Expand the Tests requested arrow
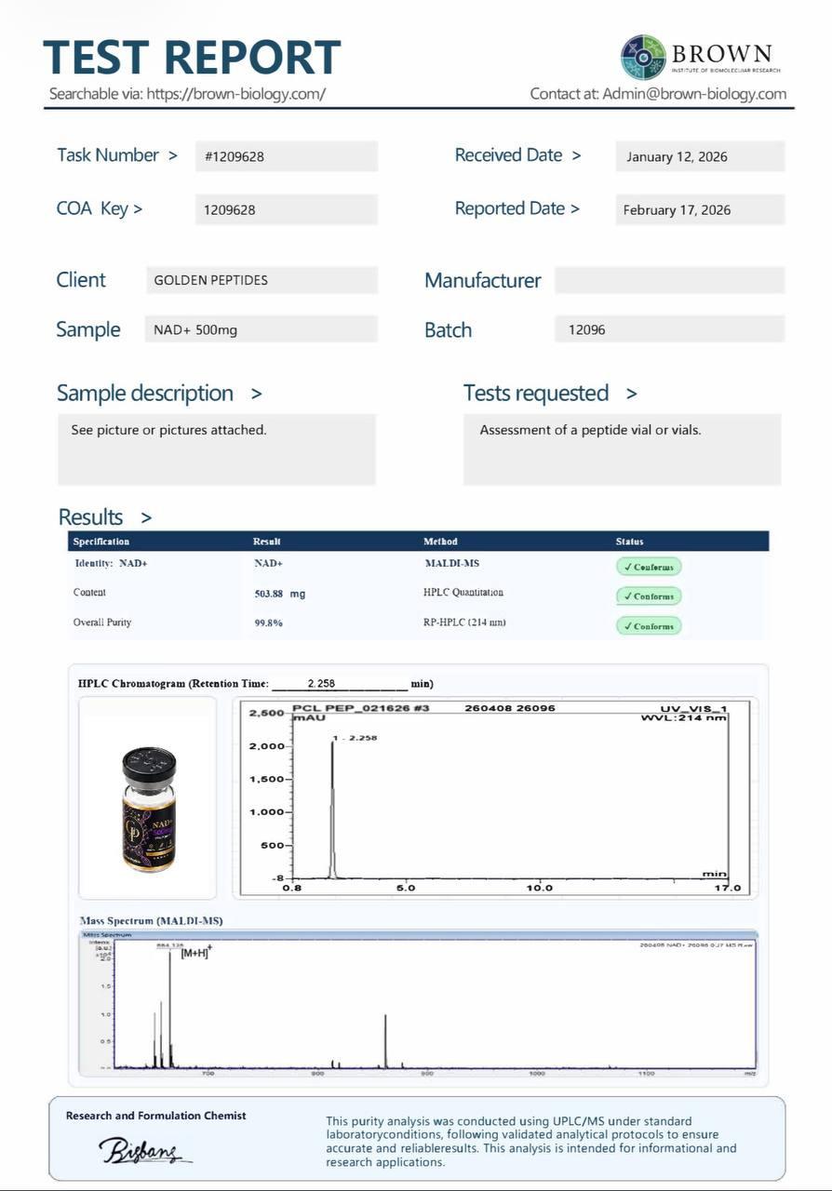Screen dimensions: 832x1191 pos(632,394)
